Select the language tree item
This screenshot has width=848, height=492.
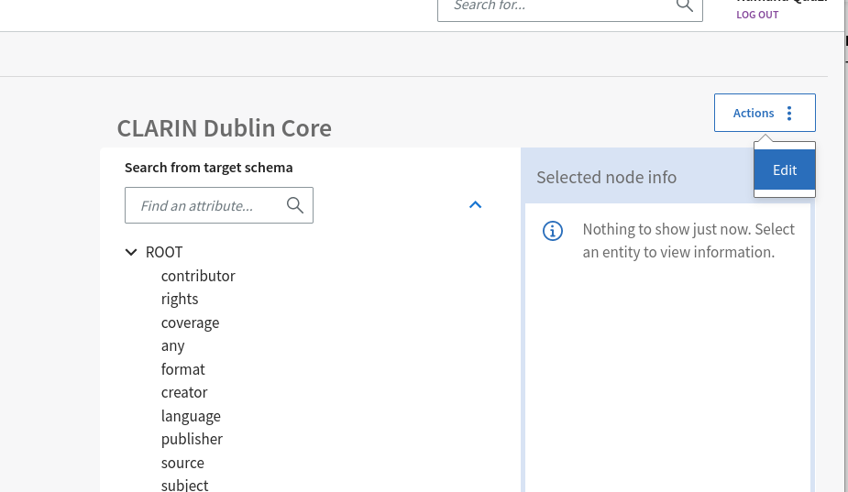coord(191,416)
